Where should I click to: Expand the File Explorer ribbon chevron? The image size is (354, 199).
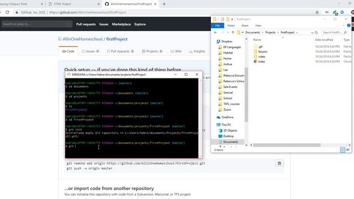[x=343, y=25]
